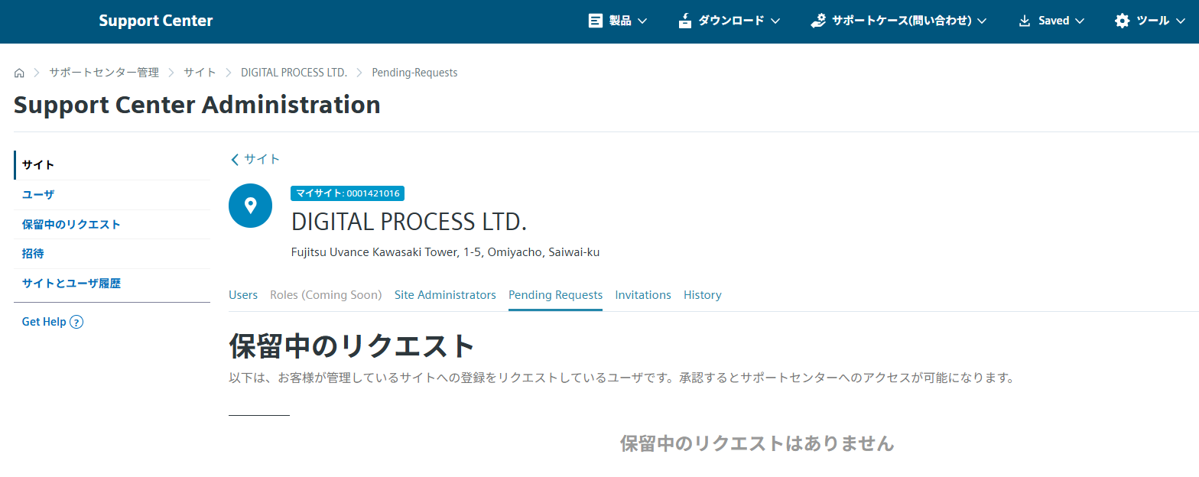Click the 保留中のリクエスト page heading
Viewport: 1199px width, 477px height.
(x=353, y=346)
